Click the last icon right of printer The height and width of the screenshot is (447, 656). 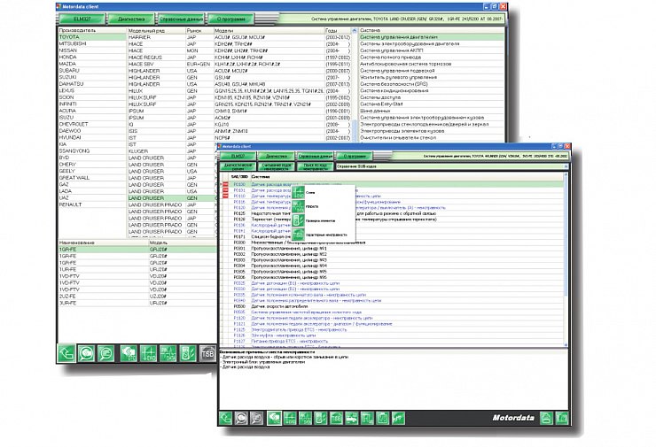(561, 418)
